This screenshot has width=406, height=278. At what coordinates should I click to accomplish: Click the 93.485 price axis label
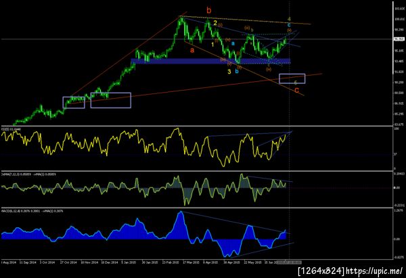point(399,62)
